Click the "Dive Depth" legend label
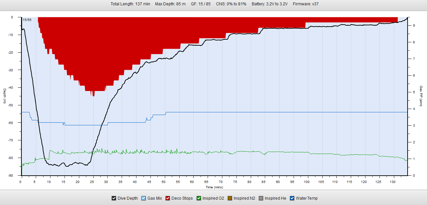Viewport: 427px width, 205px height. click(127, 198)
